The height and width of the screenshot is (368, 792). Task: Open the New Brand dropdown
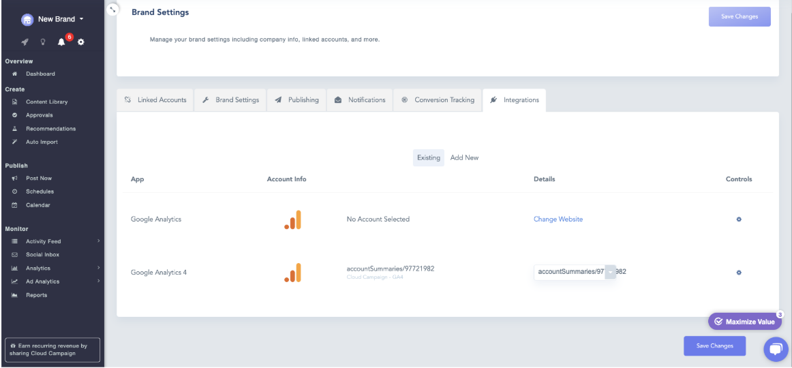(53, 19)
